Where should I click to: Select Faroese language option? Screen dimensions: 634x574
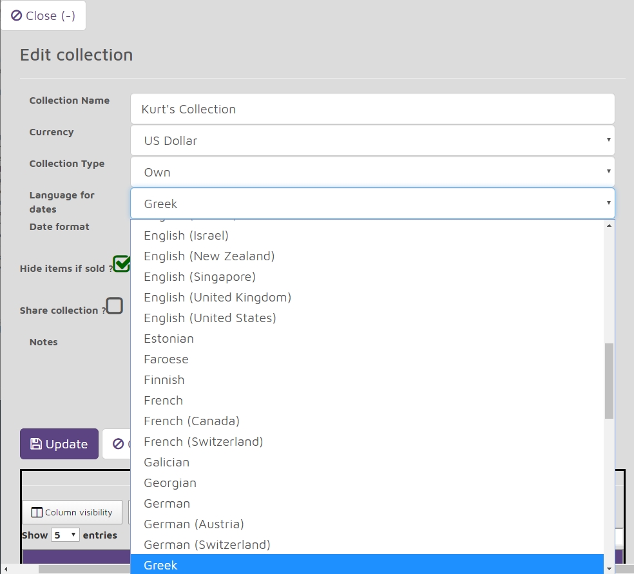tap(367, 359)
